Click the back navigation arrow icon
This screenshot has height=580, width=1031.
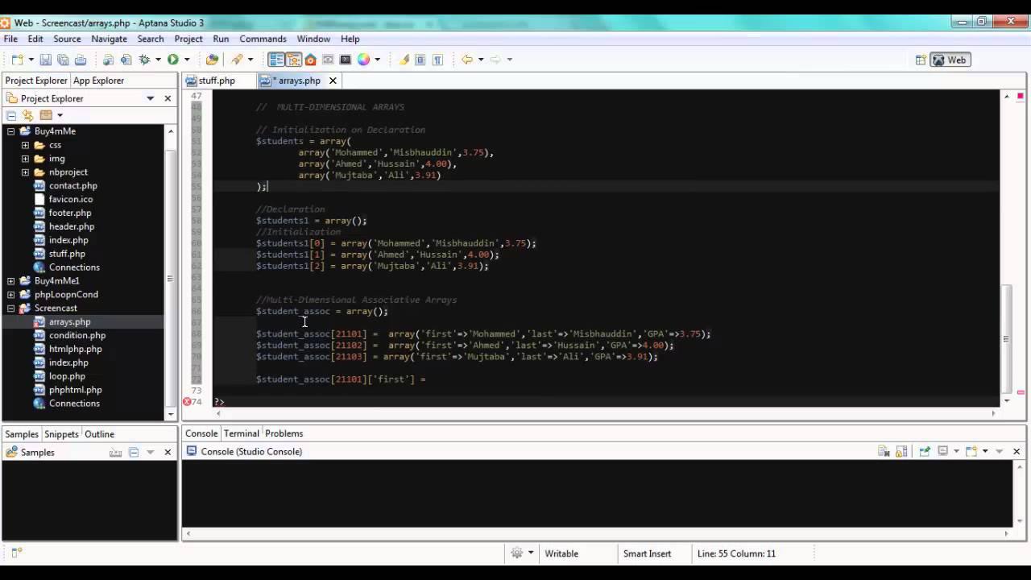coord(466,60)
